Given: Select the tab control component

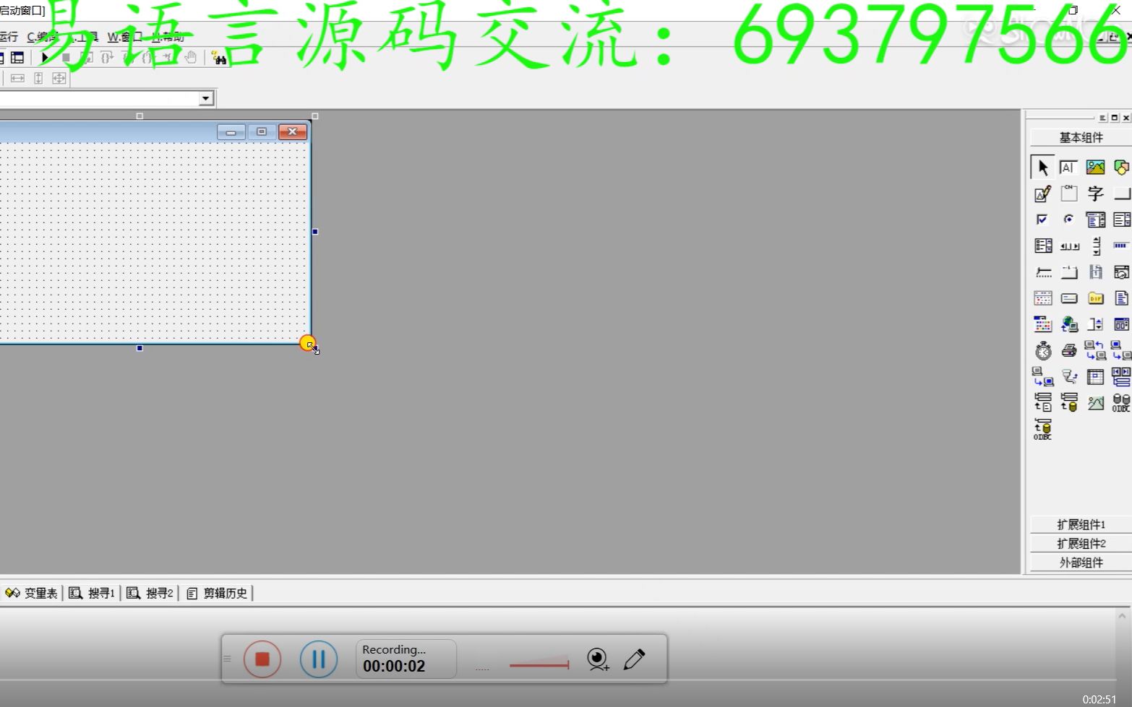Looking at the screenshot, I should [x=1068, y=272].
